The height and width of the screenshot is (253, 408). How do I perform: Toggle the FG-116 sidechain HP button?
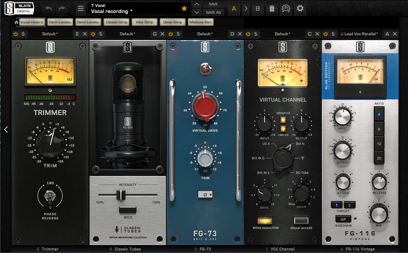pos(343,220)
